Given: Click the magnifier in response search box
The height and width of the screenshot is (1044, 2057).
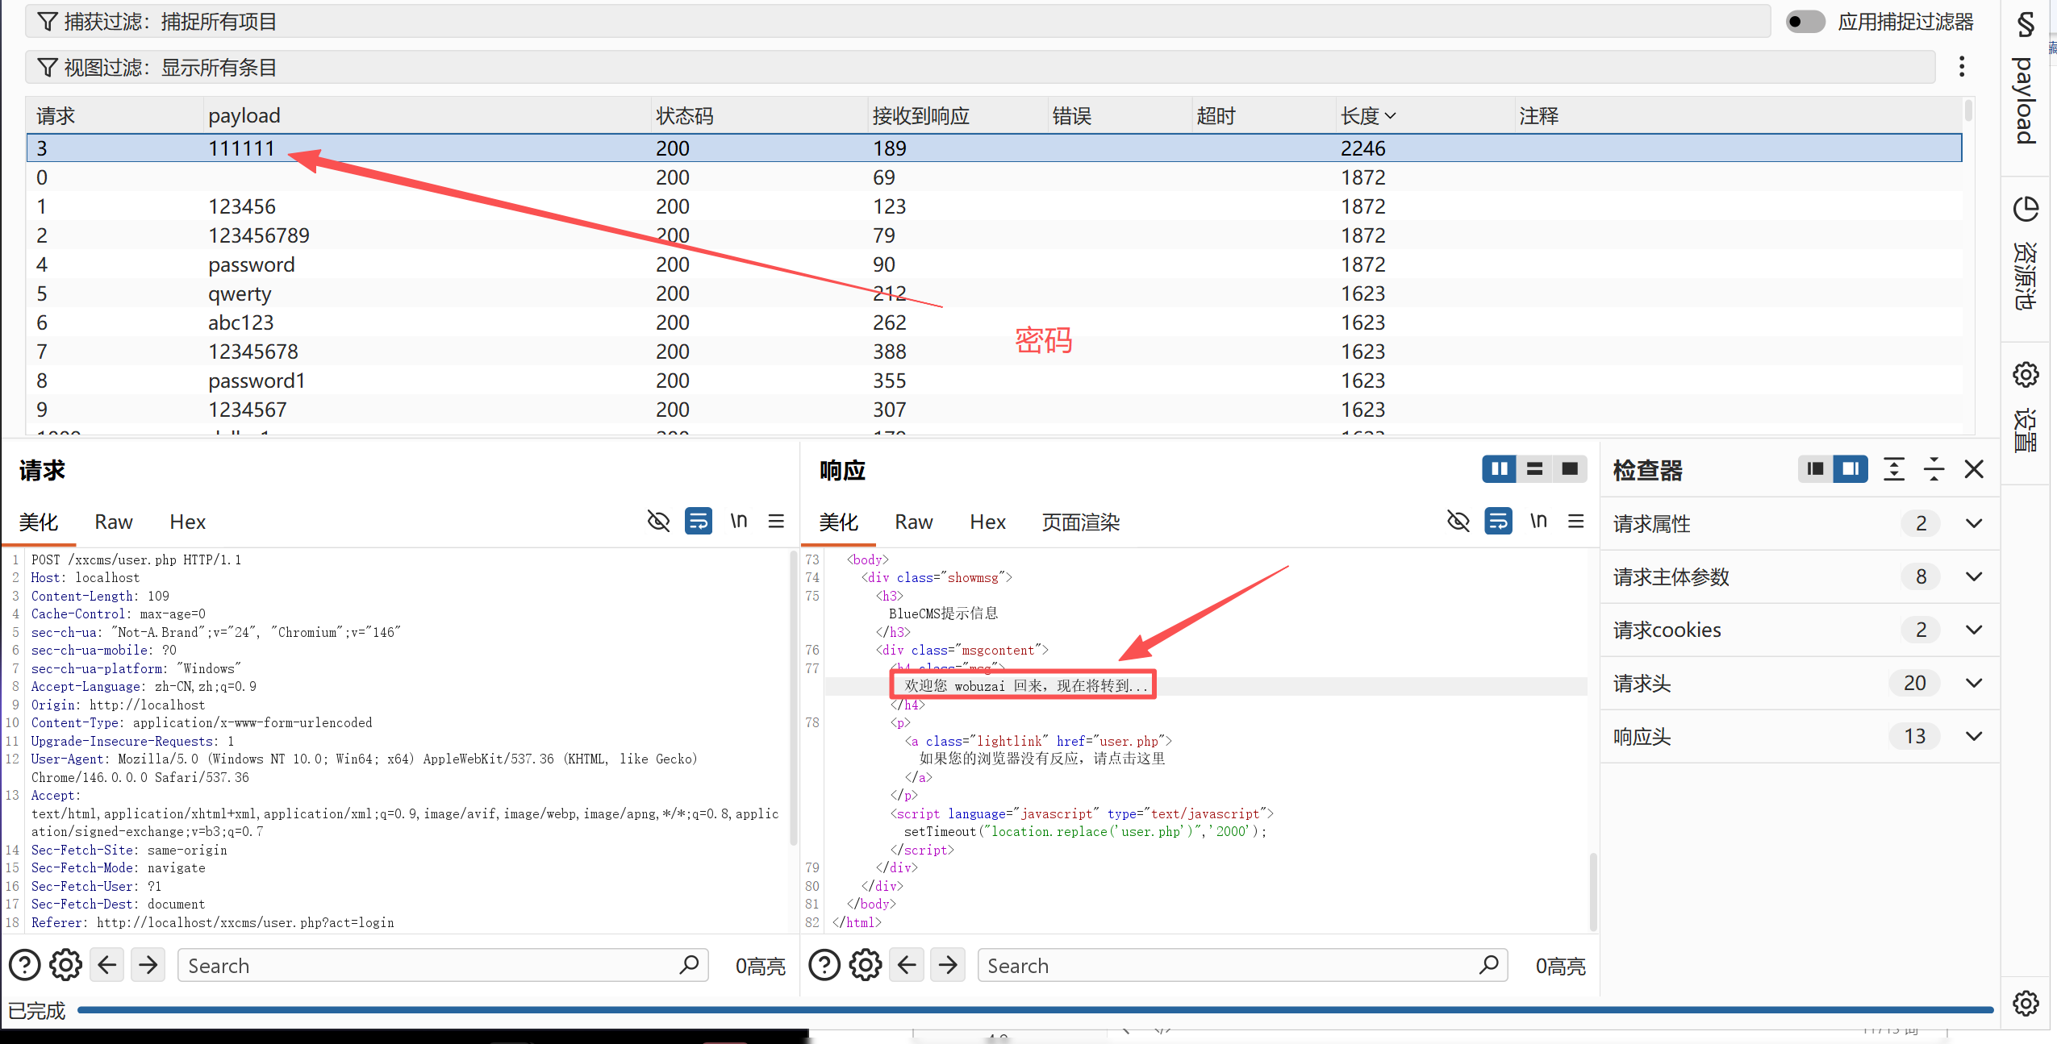Looking at the screenshot, I should 1489,965.
